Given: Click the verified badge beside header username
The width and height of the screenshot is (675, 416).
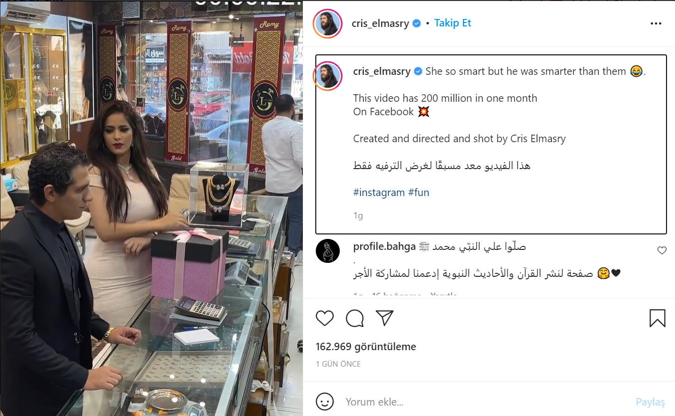Looking at the screenshot, I should (x=417, y=23).
